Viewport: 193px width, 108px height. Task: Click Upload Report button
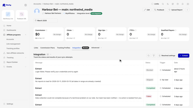click(175, 10)
